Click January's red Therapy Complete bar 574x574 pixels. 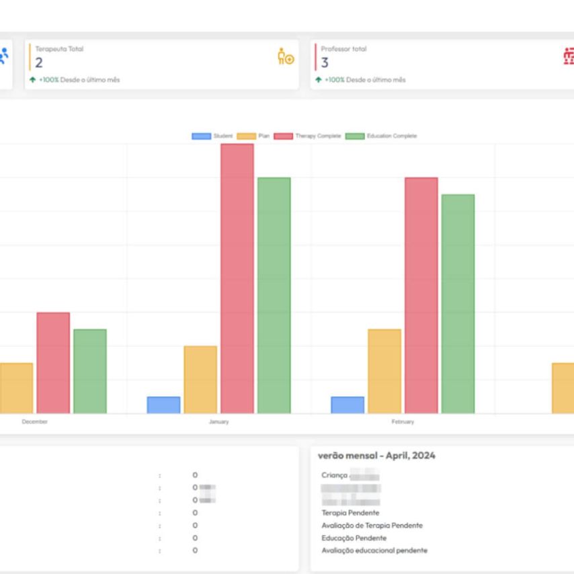point(237,278)
